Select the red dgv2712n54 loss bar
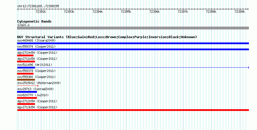The image size is (257, 130). (26, 104)
